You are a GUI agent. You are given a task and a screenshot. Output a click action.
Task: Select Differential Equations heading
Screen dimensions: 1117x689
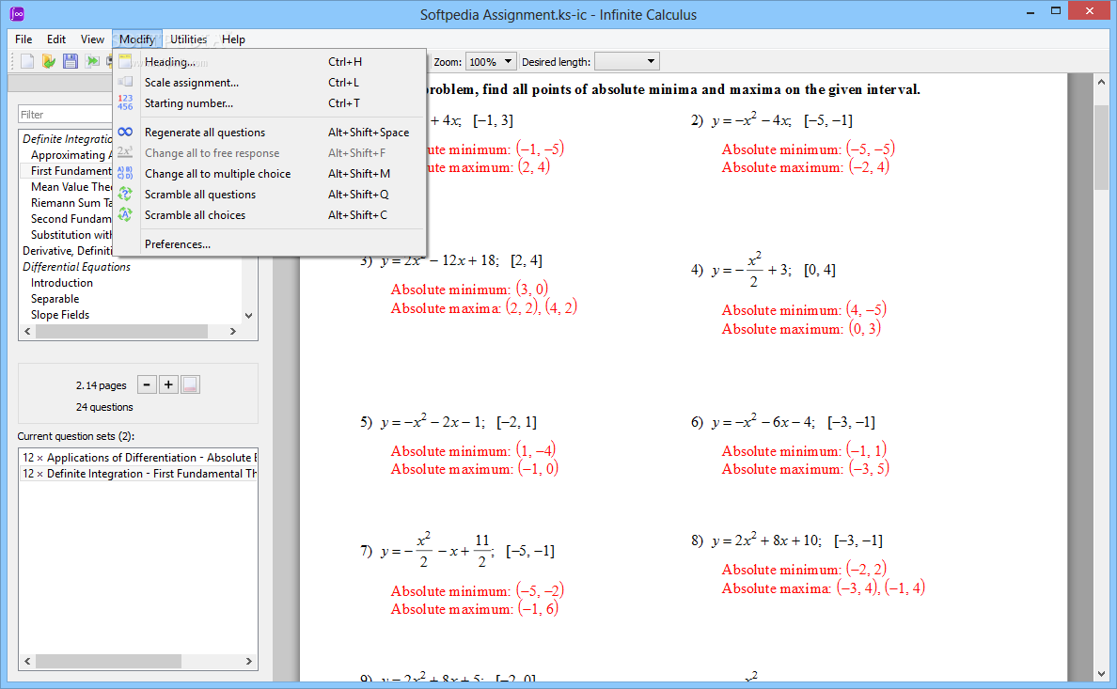pos(76,266)
